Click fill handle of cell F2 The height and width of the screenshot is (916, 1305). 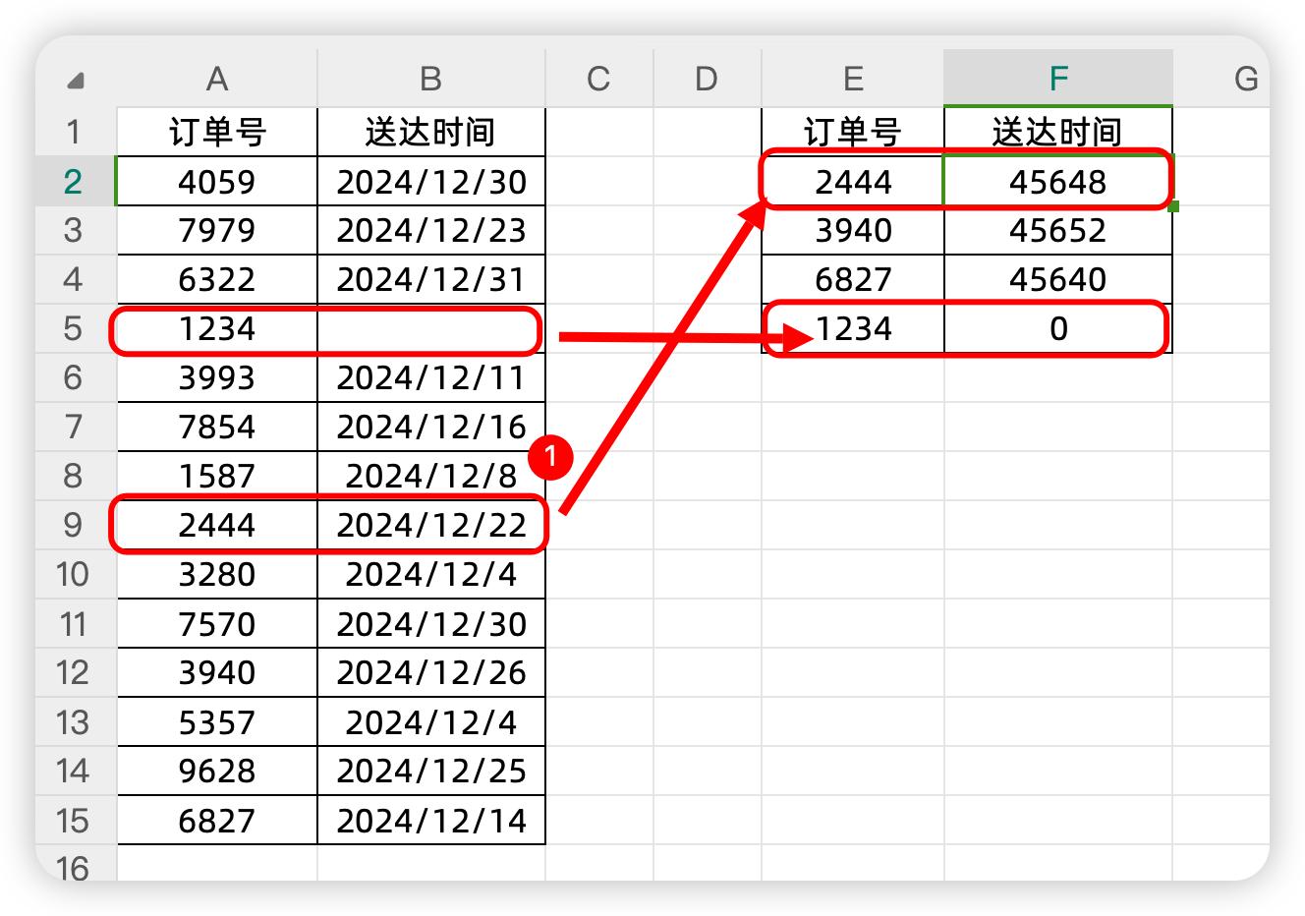1173,206
